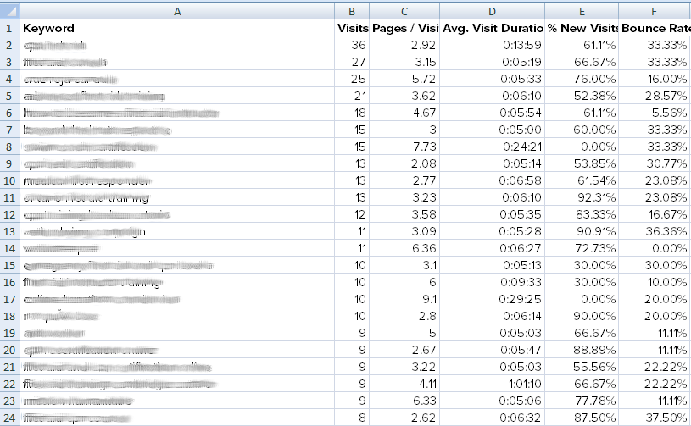Select row 1 header number
691x426 pixels.
[9, 28]
